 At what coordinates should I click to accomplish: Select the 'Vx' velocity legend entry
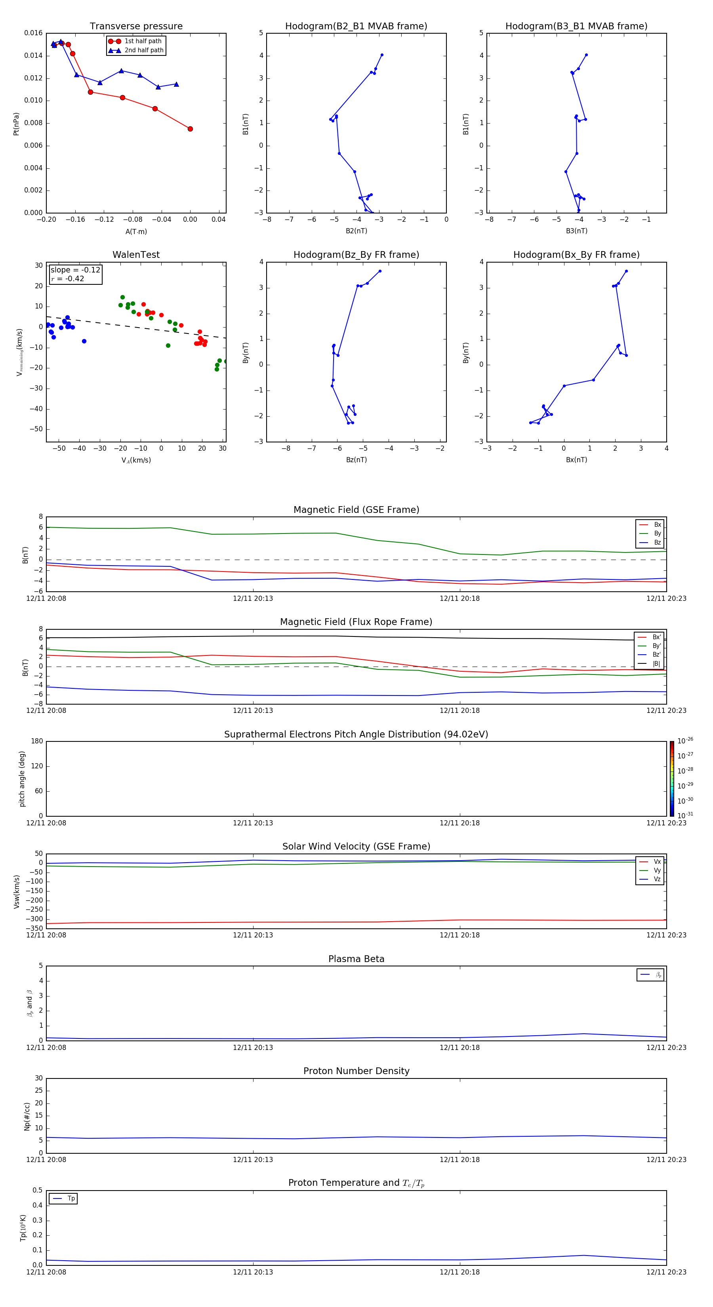pos(650,861)
